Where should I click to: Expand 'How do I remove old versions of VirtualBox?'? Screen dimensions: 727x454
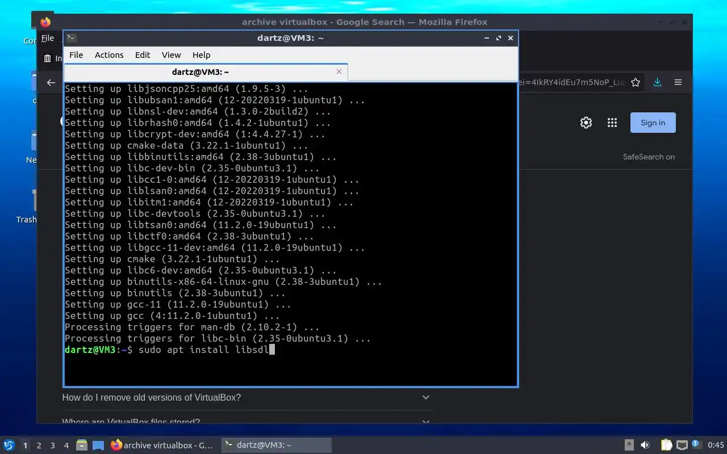tap(426, 397)
